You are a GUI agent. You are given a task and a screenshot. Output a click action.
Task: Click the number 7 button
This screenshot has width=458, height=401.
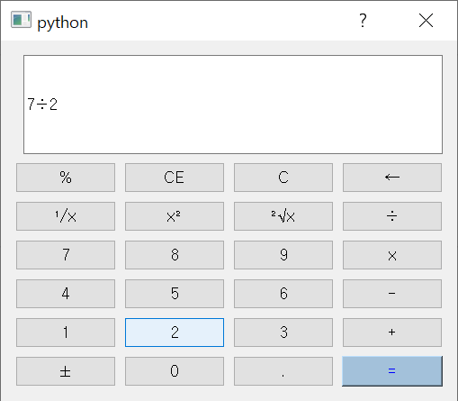pyautogui.click(x=66, y=255)
